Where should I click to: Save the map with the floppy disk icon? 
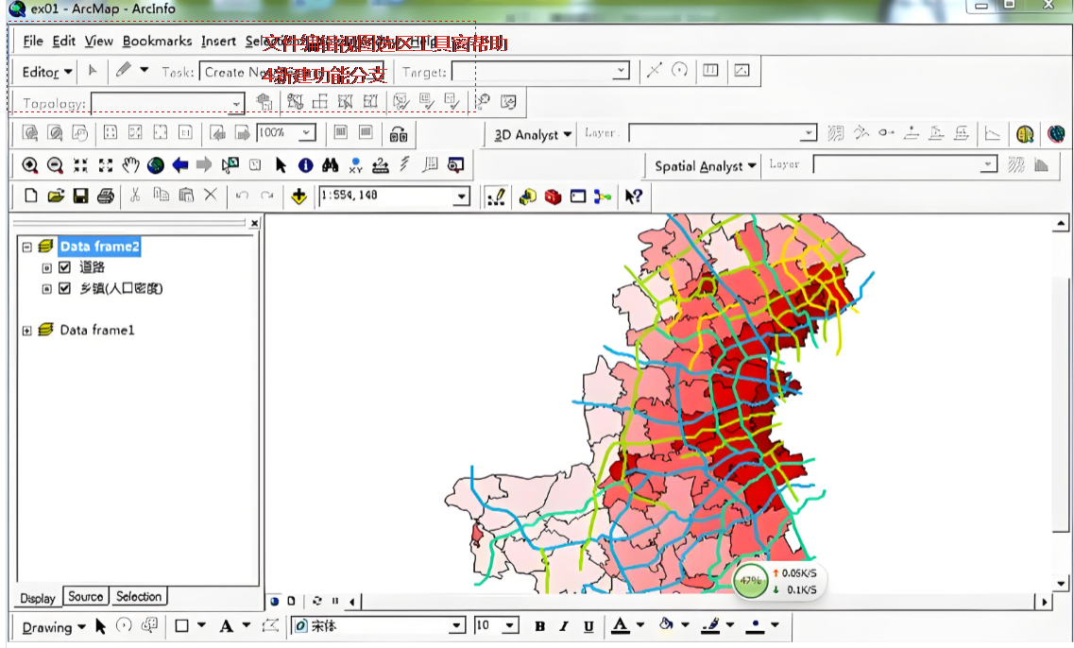81,196
